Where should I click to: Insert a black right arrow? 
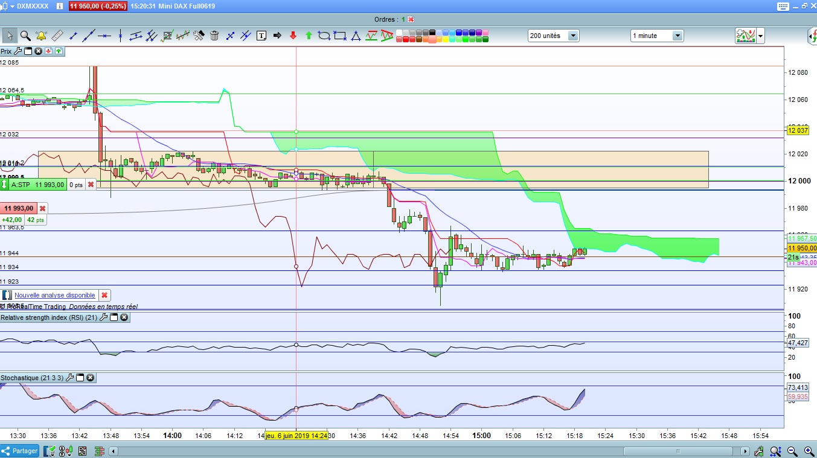pos(277,36)
